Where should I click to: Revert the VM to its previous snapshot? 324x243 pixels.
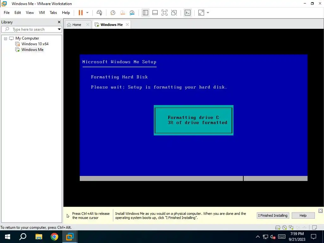point(122,13)
